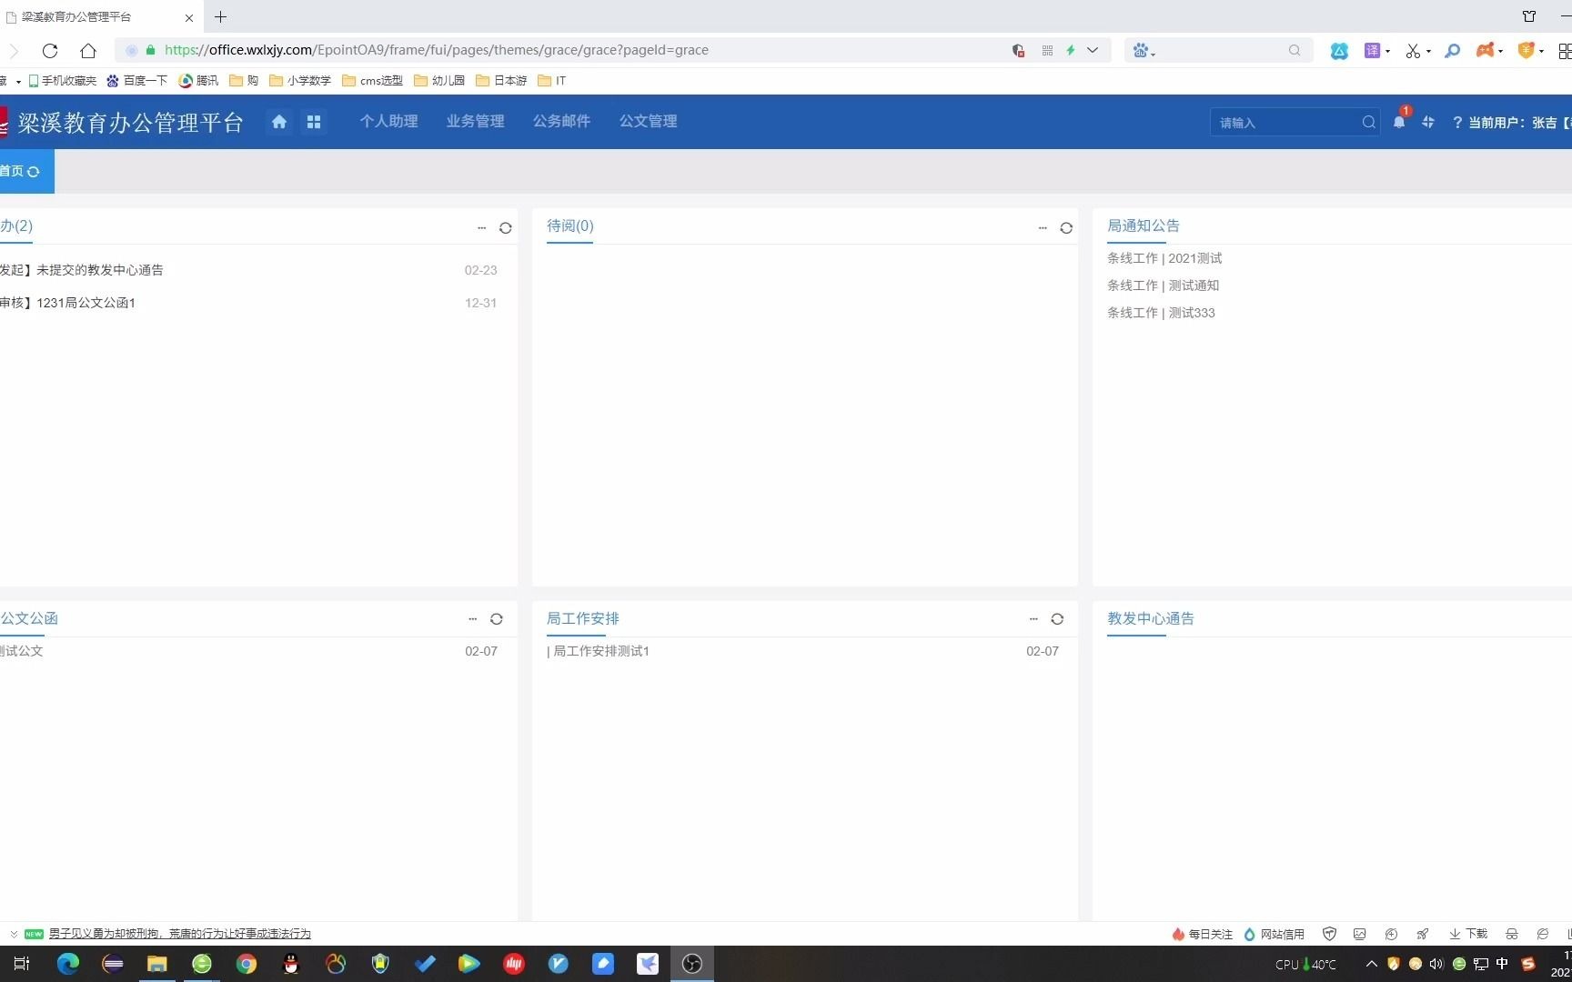Open the 网站信用 status item
Viewport: 1572px width, 982px height.
coord(1274,934)
